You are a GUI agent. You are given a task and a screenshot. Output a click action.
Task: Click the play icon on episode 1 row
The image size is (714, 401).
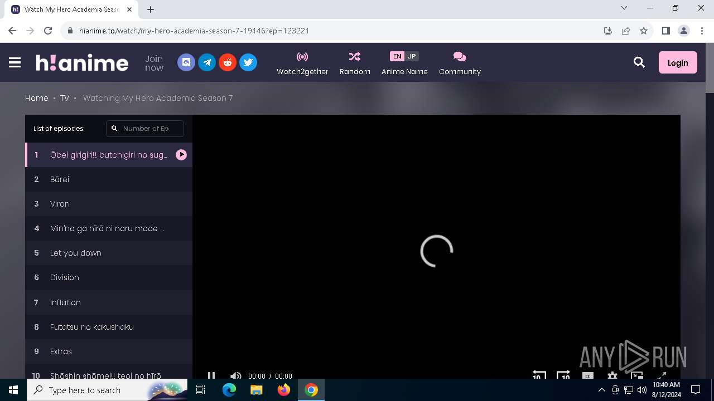181,155
